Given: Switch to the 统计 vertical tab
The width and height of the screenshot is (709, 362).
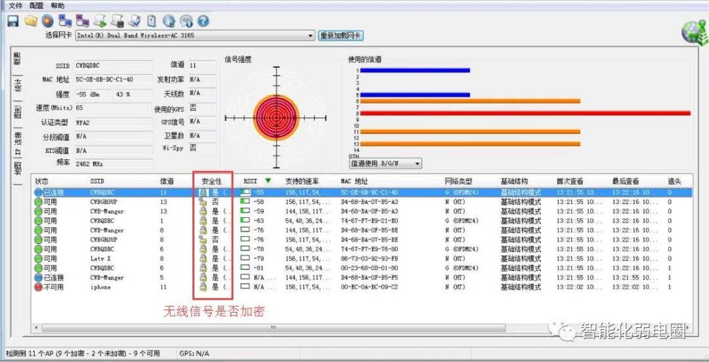Looking at the screenshot, I should click(18, 86).
